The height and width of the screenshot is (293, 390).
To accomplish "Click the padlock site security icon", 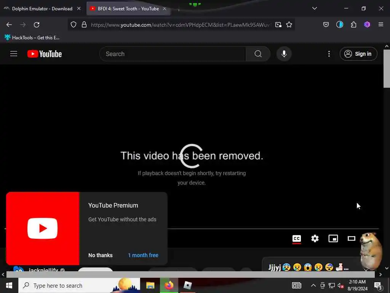I will [84, 24].
